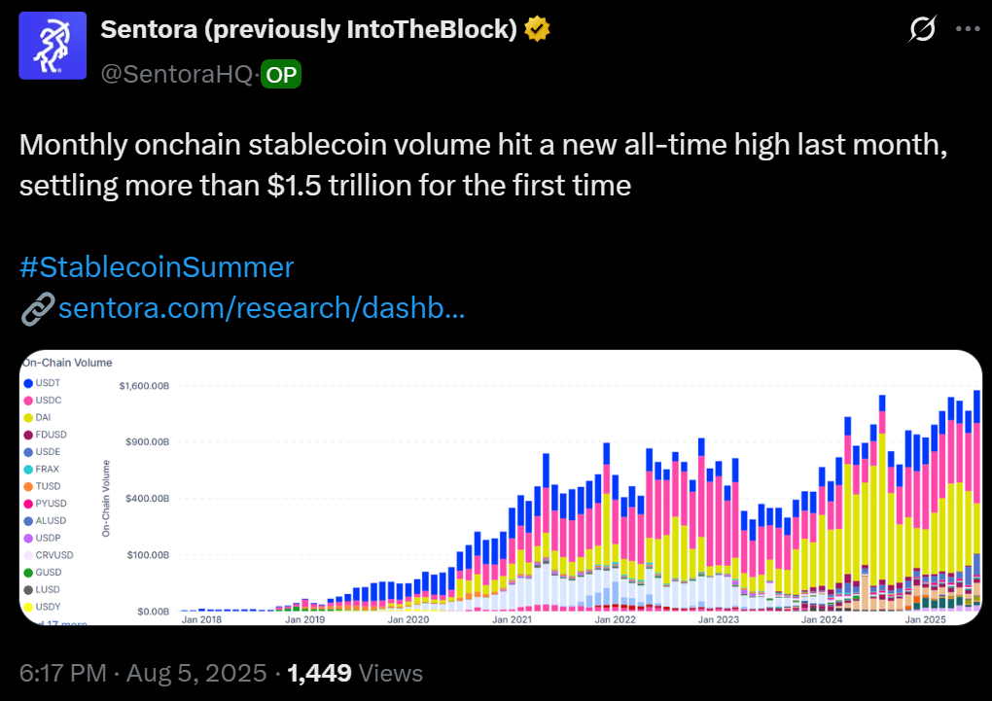Click the green OP badge
Screen dimensions: 992x701
(281, 75)
